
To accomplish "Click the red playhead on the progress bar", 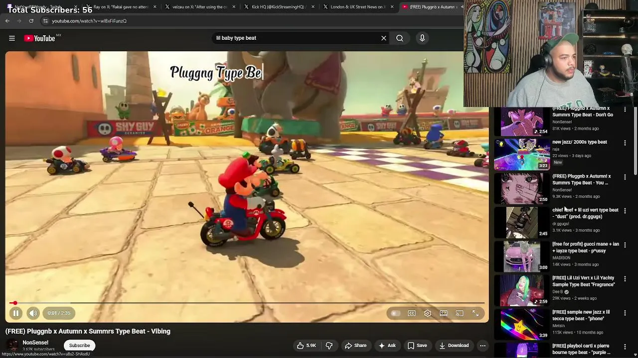I will coord(15,303).
